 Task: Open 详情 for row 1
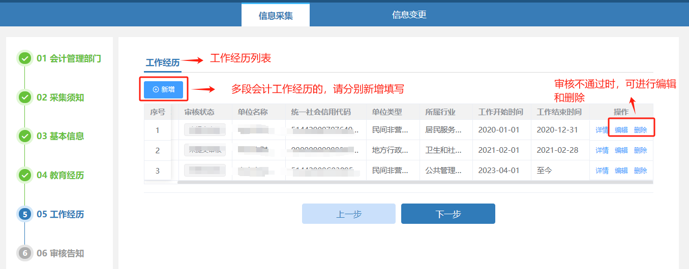click(x=602, y=130)
